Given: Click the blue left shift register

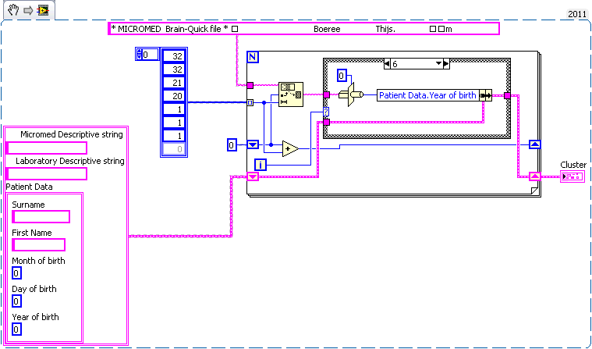Looking at the screenshot, I should [253, 144].
